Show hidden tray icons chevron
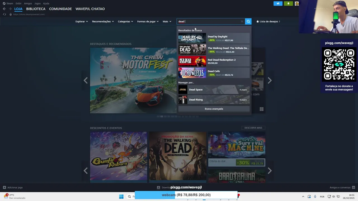This screenshot has height=201, width=358. click(x=303, y=197)
